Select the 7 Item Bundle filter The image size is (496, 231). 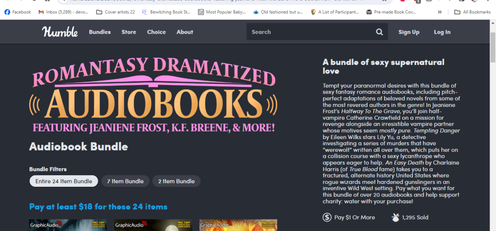point(125,181)
